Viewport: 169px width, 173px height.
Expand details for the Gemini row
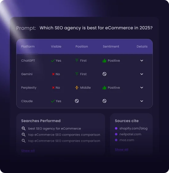(x=142, y=74)
